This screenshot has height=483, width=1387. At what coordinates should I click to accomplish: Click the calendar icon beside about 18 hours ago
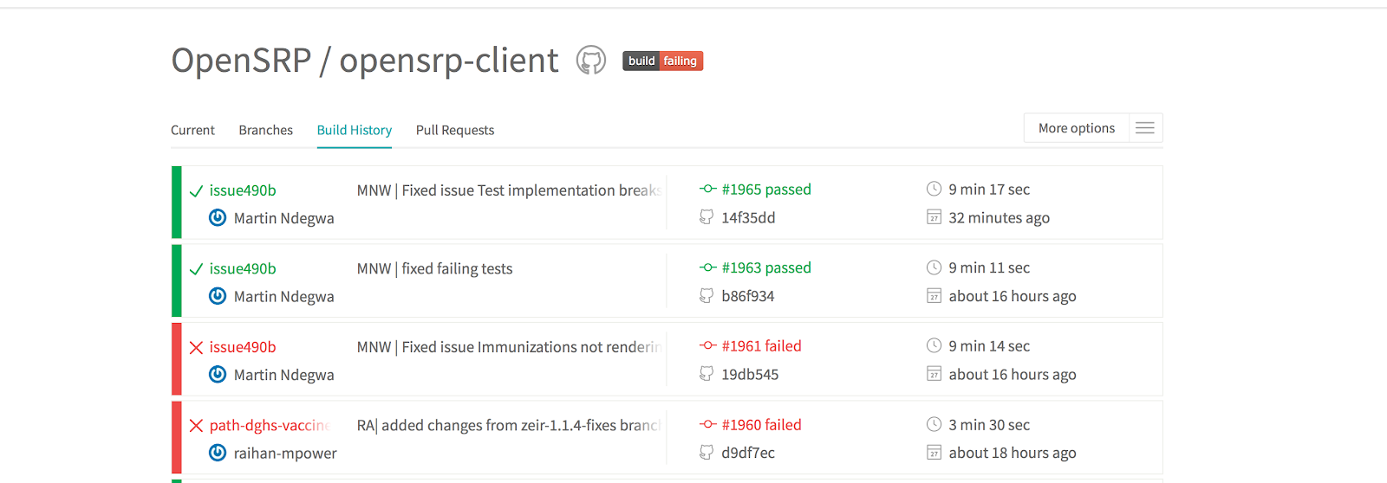point(934,453)
